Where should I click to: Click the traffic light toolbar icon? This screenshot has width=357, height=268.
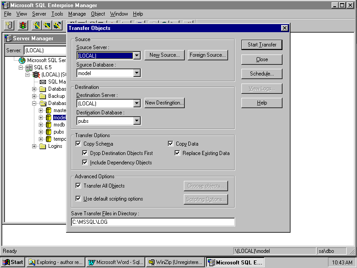coord(23,25)
